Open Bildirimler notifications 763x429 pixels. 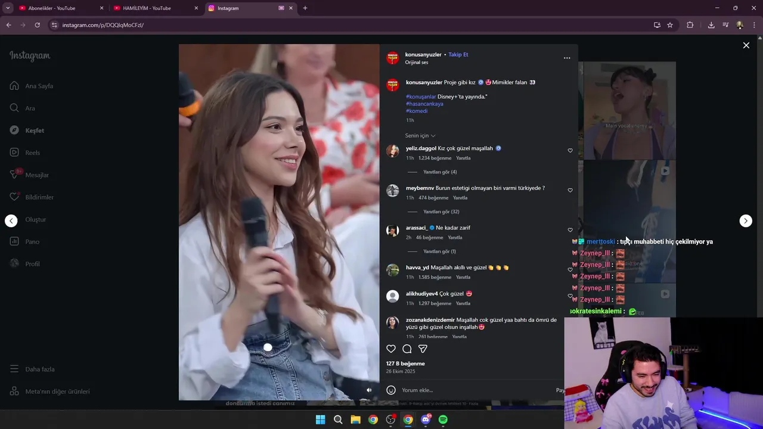(x=32, y=197)
